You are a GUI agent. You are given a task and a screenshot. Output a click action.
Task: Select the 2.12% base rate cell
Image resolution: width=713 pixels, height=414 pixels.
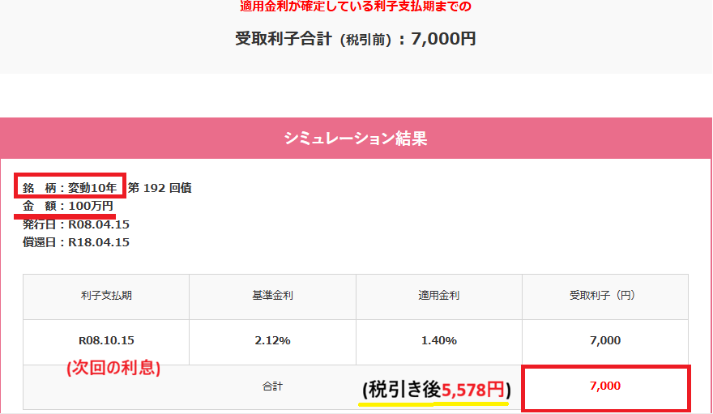click(272, 340)
